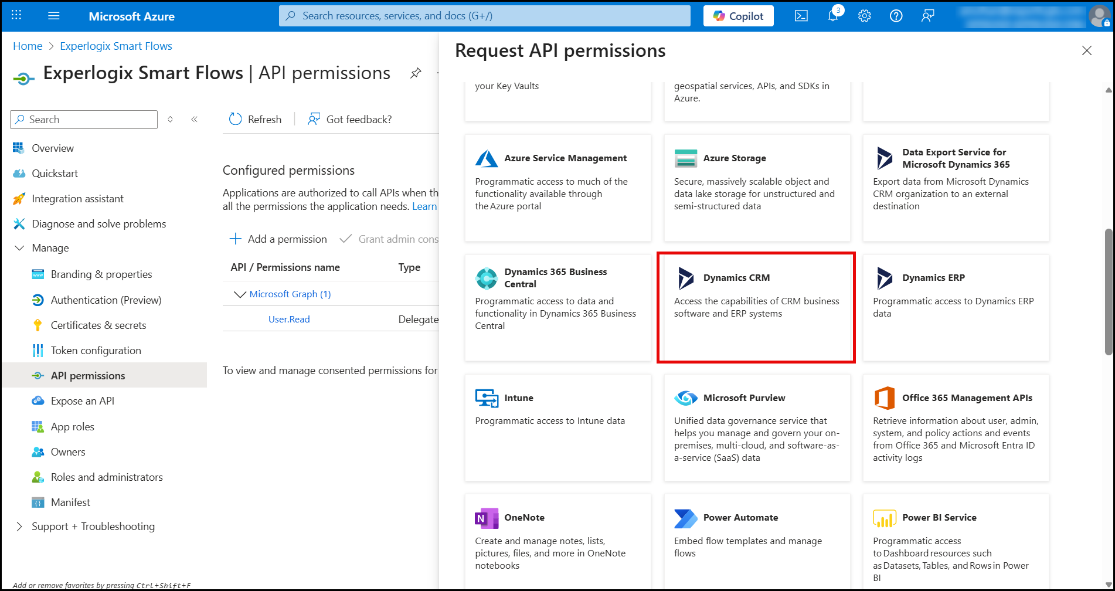Open App roles
This screenshot has height=591, width=1115.
point(72,427)
